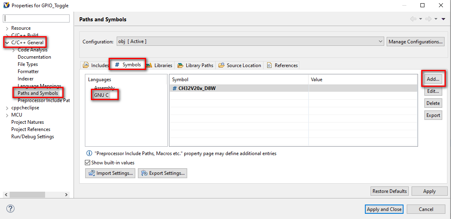
Task: Select Documentation in the tree
Action: (34, 57)
